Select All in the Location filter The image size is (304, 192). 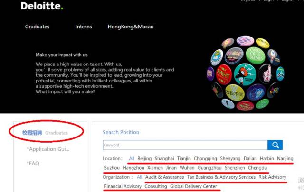pos(132,158)
